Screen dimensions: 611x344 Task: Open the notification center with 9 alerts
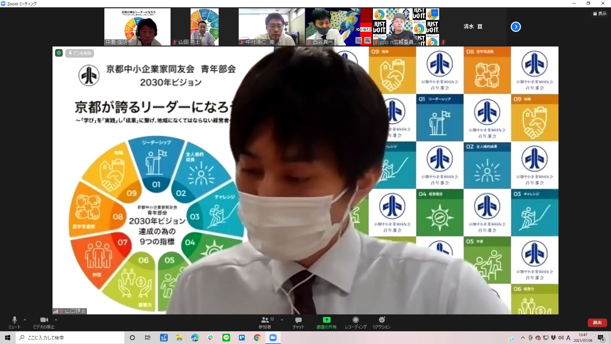(601, 338)
